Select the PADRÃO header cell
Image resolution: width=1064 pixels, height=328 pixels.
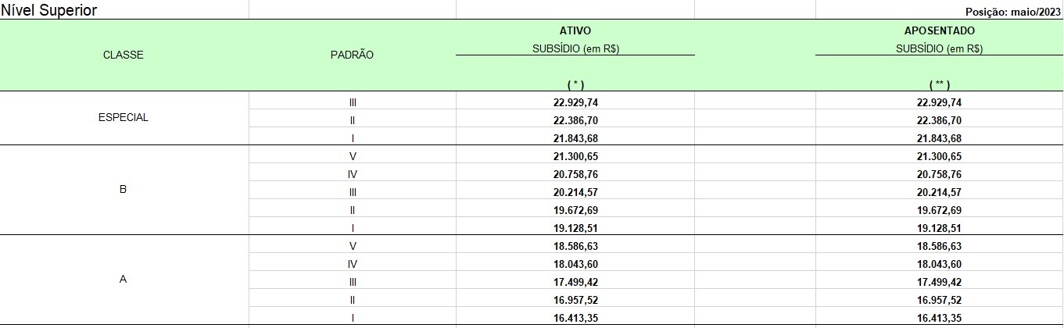pos(352,55)
